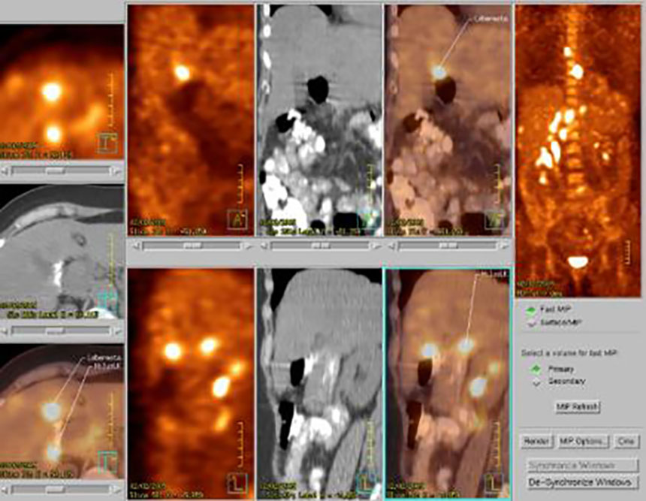646x501 pixels.
Task: Click the MIP Refresh button
Action: [577, 406]
